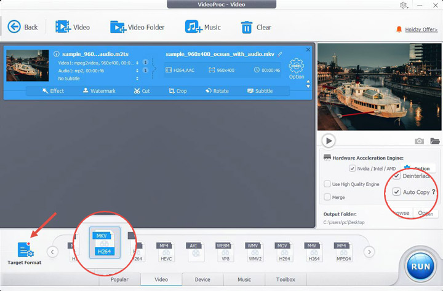Browse for the output folder
Screen dimensions: 443x291
coord(401,213)
